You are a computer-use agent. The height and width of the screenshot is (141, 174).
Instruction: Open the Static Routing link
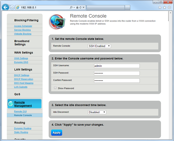tap(21, 132)
